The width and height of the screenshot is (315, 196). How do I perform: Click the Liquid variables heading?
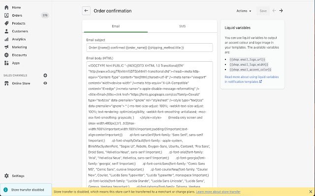pos(237,28)
